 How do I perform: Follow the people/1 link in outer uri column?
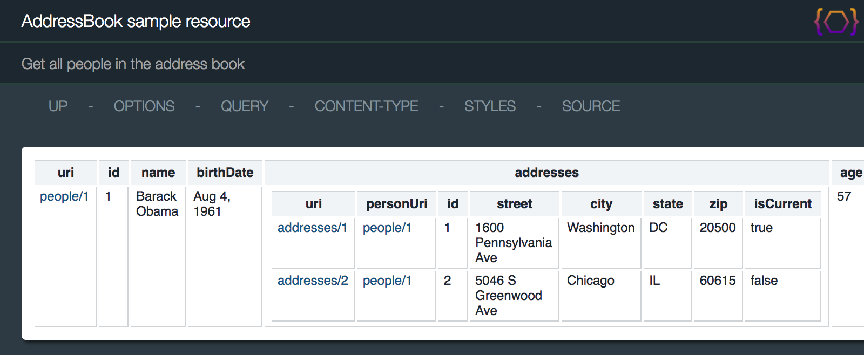[64, 196]
